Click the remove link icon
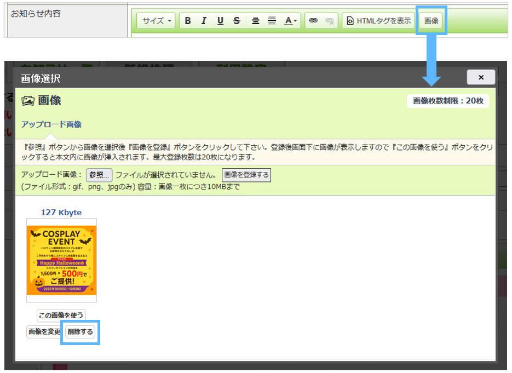The image size is (512, 373). [x=329, y=21]
